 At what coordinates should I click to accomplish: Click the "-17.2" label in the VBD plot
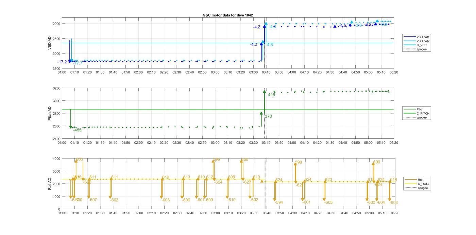[x=62, y=62]
